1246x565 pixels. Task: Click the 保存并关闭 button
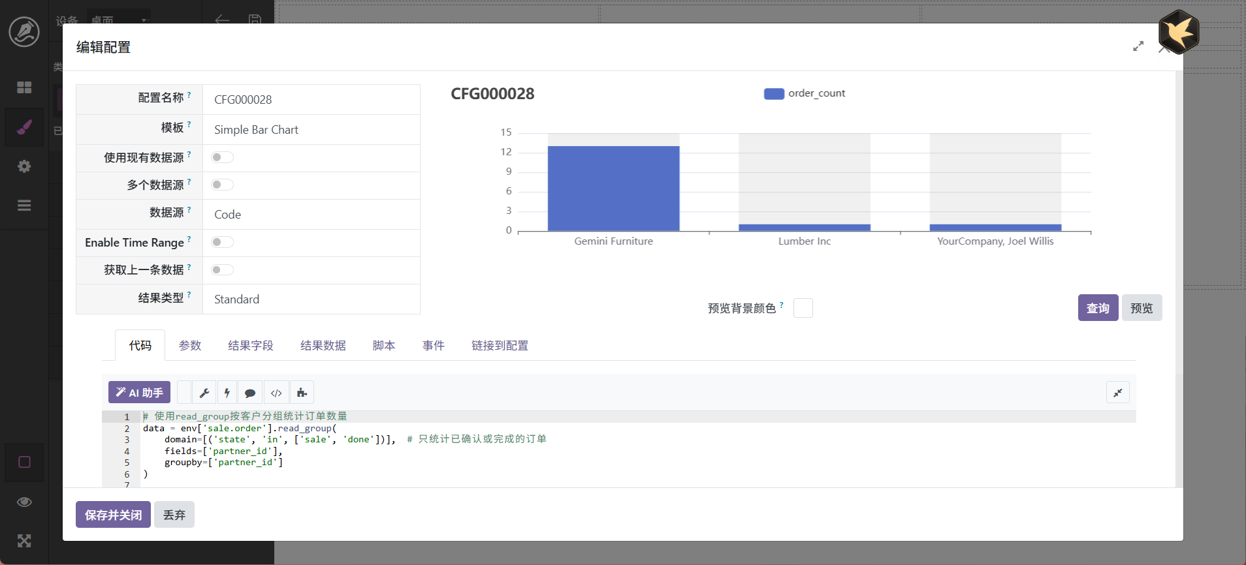tap(113, 515)
